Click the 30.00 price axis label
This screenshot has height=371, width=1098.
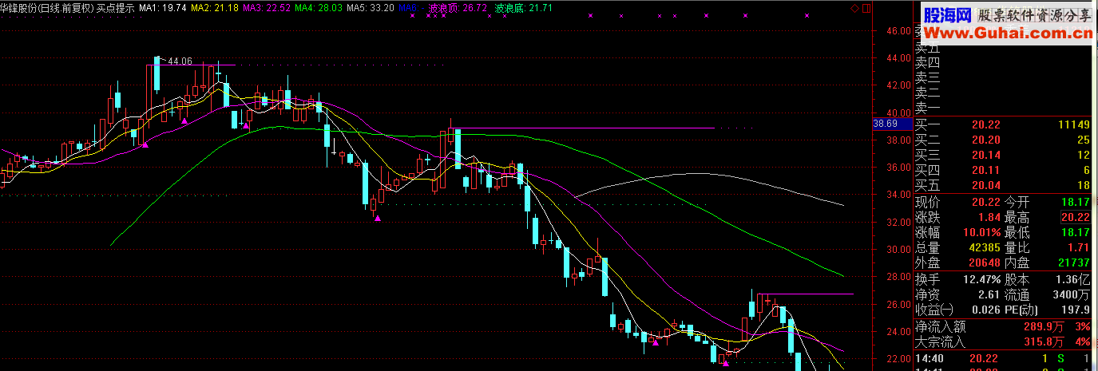pyautogui.click(x=899, y=249)
